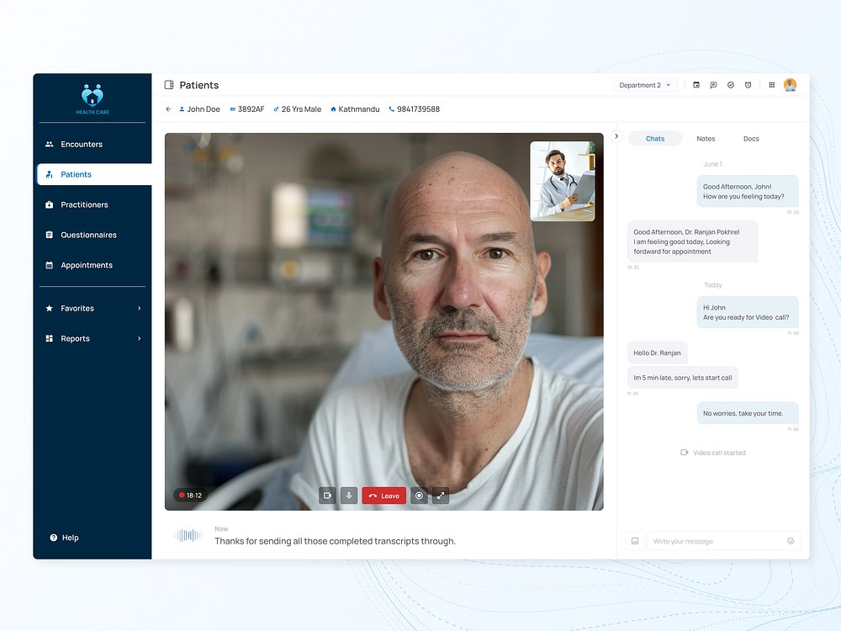Expand video to fullscreen

tap(441, 496)
